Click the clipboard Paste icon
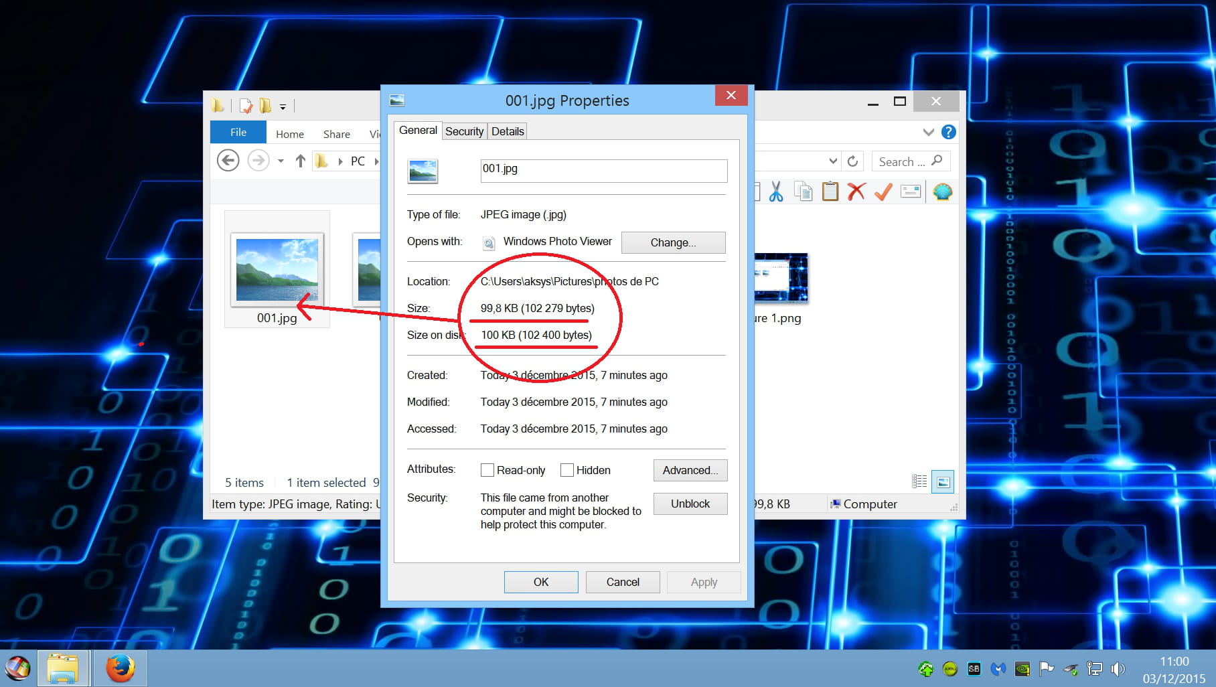This screenshot has width=1216, height=687. (830, 192)
